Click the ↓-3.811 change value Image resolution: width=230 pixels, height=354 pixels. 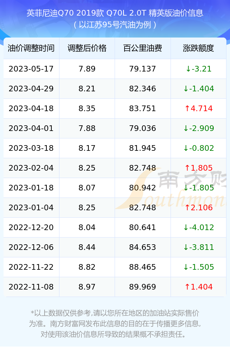point(199,247)
